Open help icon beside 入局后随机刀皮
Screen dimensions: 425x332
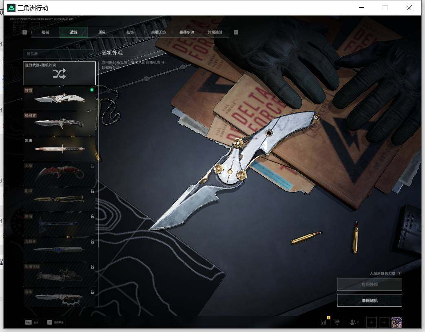click(x=400, y=273)
